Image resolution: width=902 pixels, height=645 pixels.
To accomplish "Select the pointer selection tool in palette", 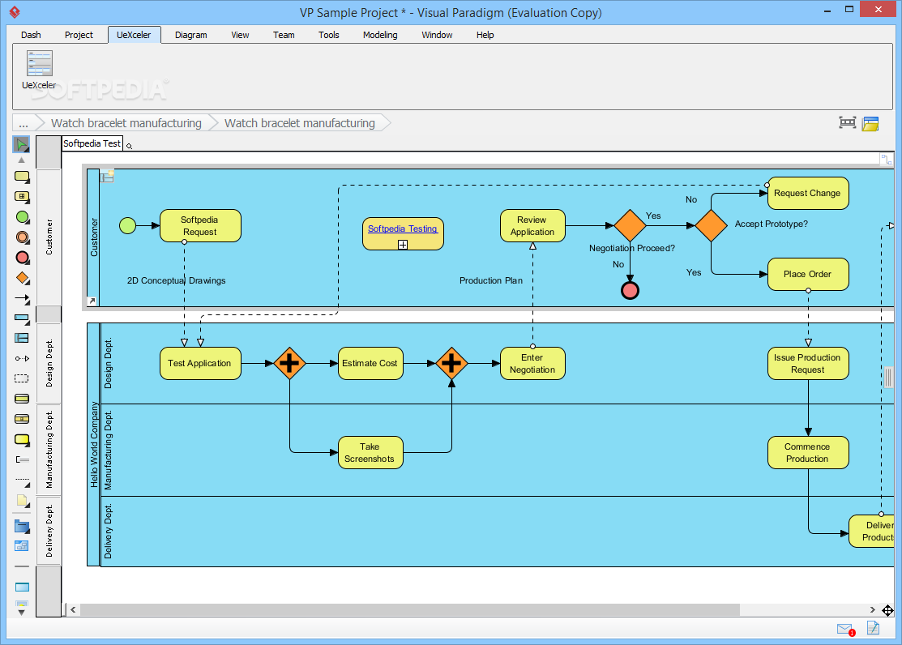I will [21, 144].
